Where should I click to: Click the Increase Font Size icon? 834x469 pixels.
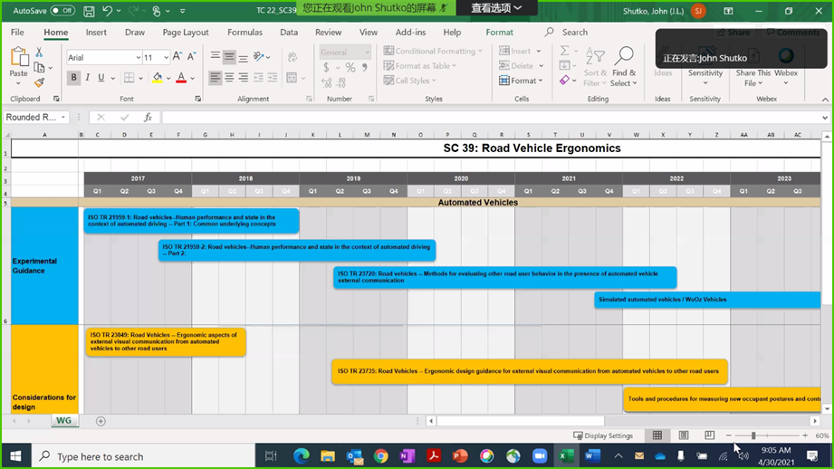177,57
